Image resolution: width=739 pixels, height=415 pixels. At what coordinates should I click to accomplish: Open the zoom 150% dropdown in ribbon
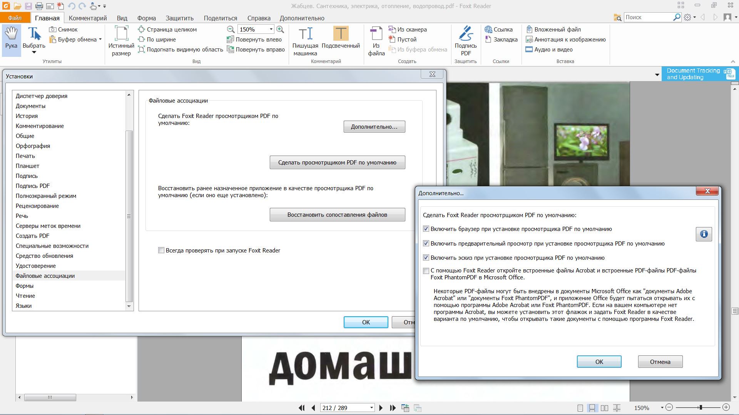tap(271, 29)
